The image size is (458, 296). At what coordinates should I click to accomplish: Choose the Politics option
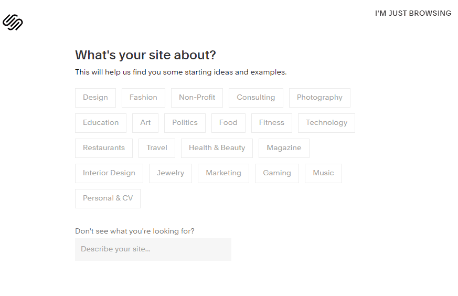[x=185, y=123]
